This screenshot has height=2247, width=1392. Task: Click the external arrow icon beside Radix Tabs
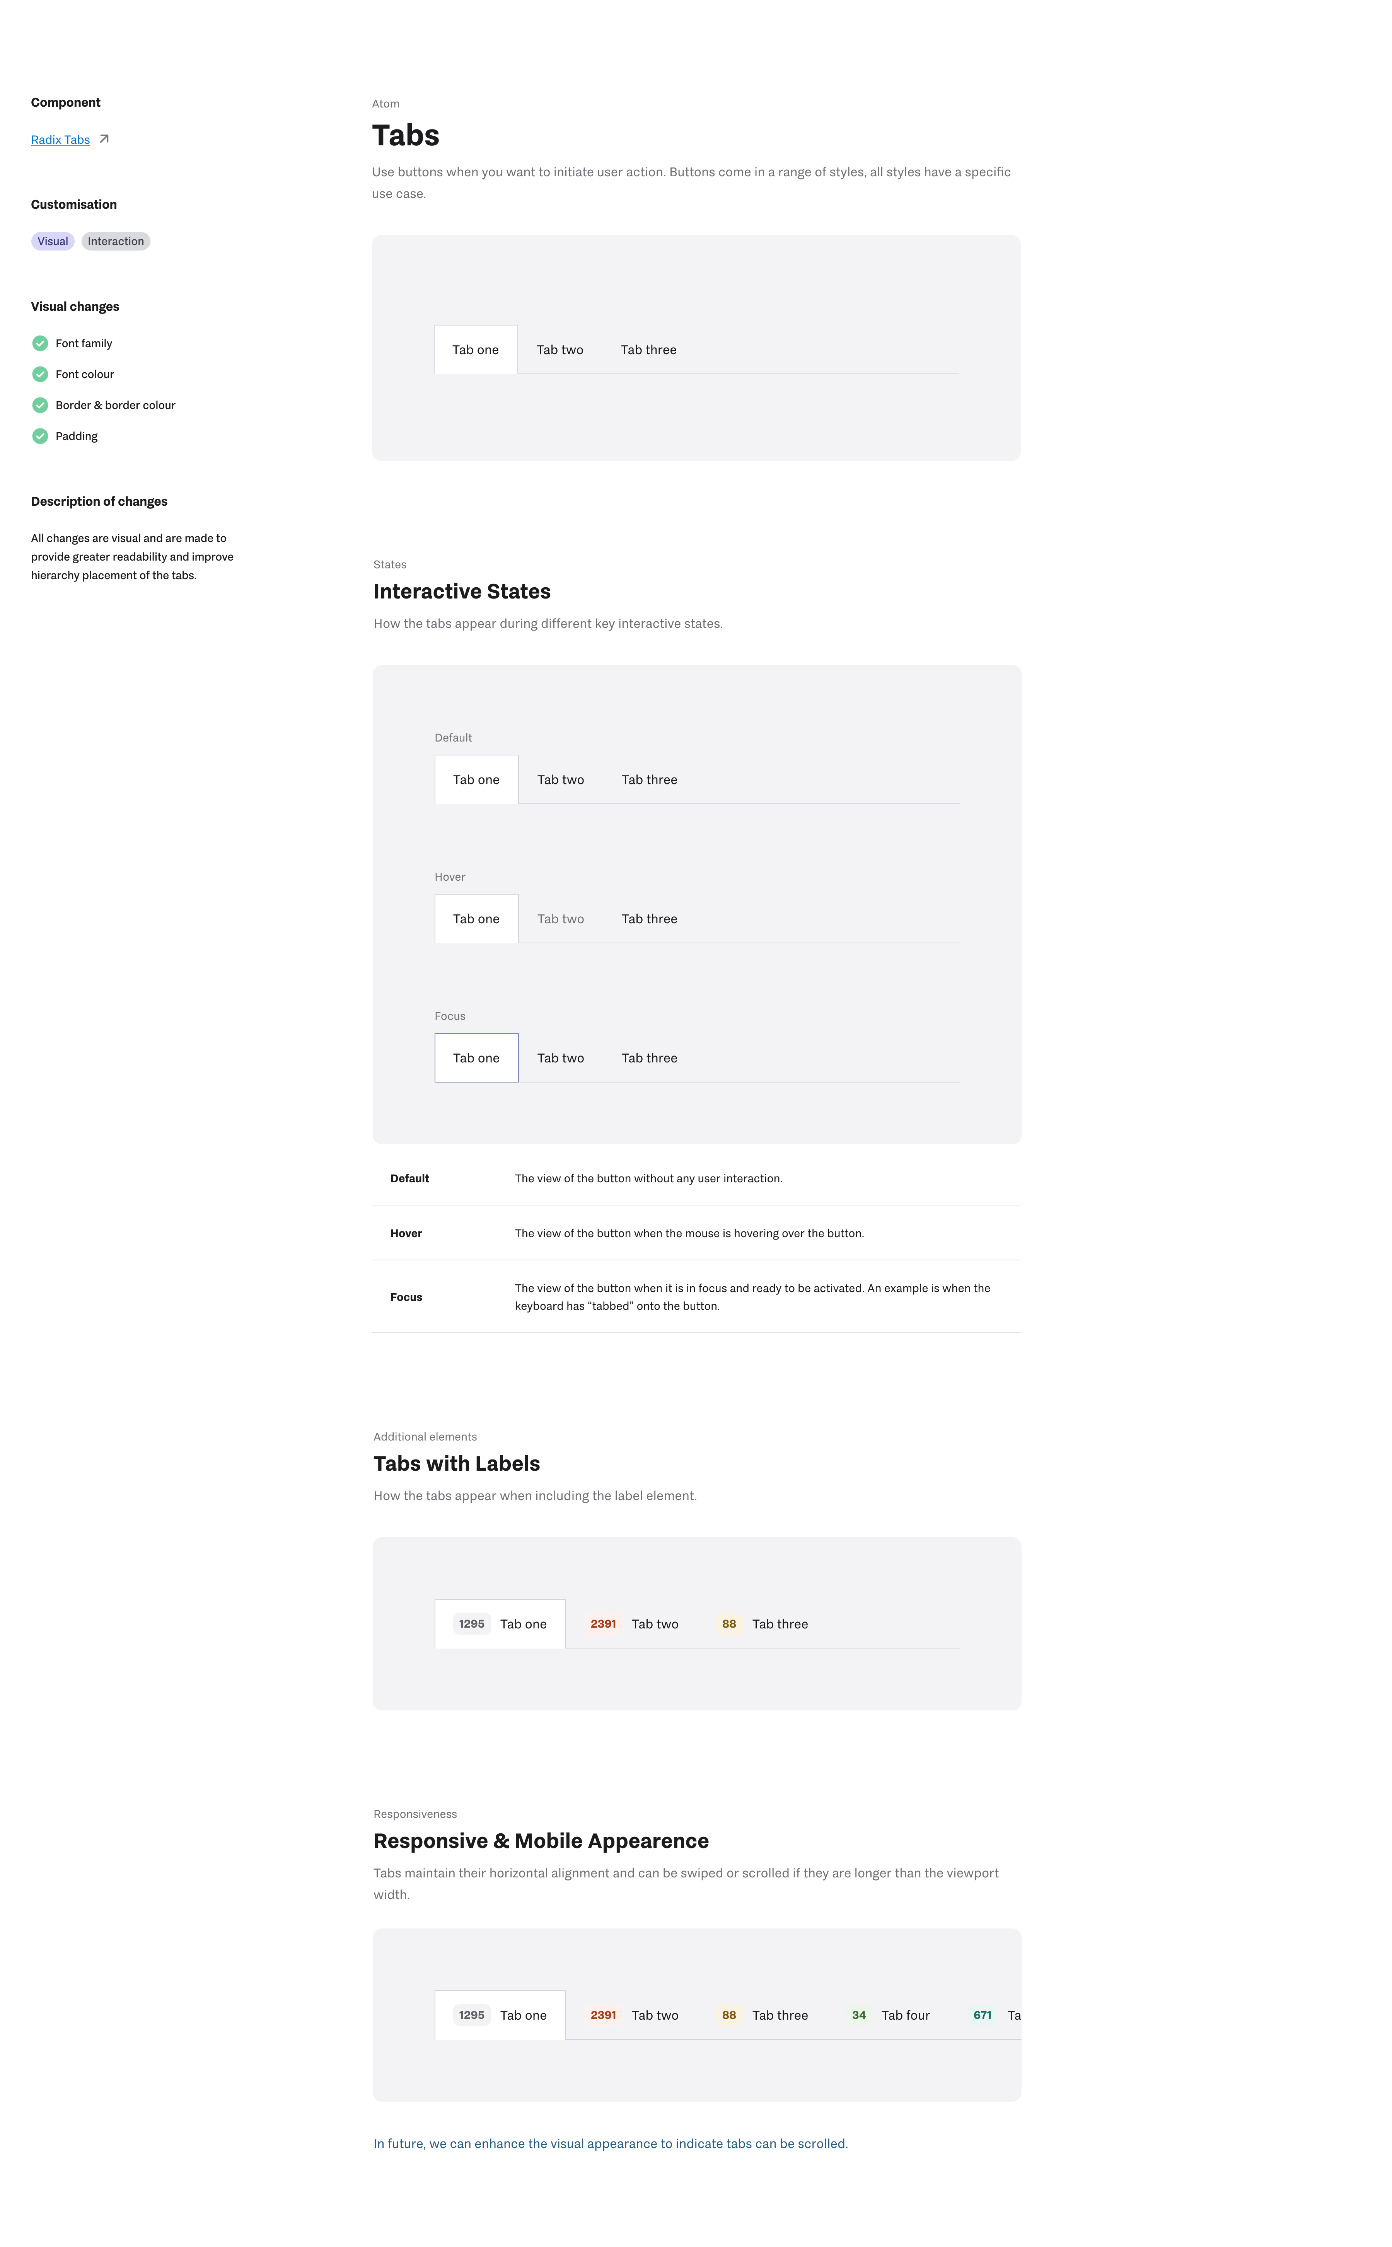click(x=104, y=139)
